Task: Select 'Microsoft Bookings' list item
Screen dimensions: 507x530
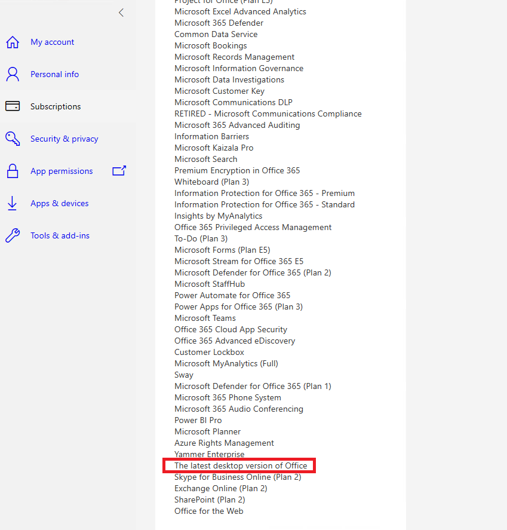Action: [210, 45]
